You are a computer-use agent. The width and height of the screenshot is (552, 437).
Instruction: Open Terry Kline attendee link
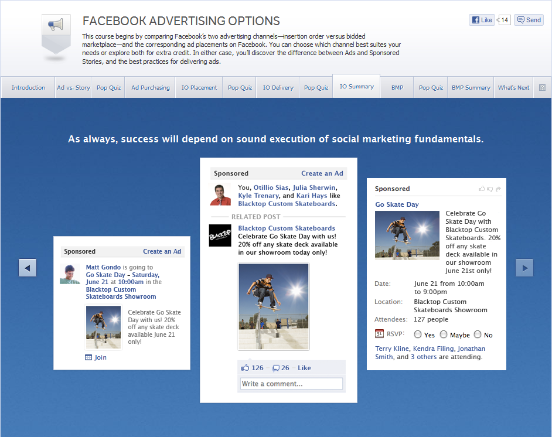392,349
